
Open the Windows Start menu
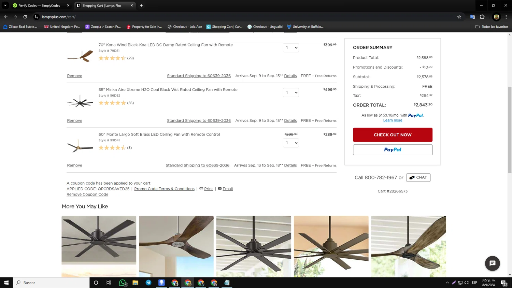pyautogui.click(x=6, y=283)
